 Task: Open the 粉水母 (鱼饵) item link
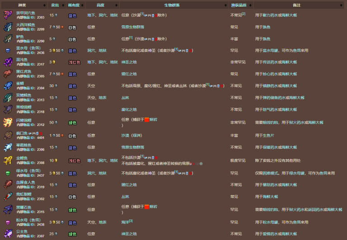coord(28,220)
